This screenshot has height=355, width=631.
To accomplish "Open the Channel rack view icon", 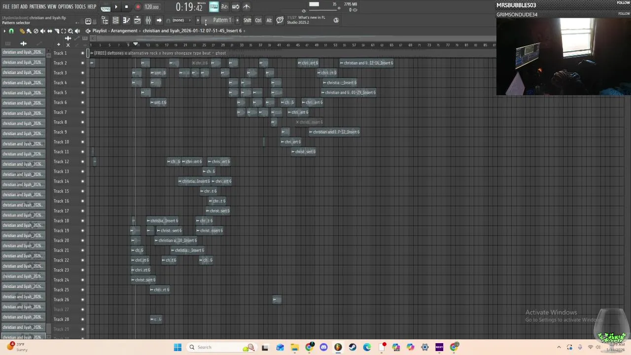I will point(115,20).
